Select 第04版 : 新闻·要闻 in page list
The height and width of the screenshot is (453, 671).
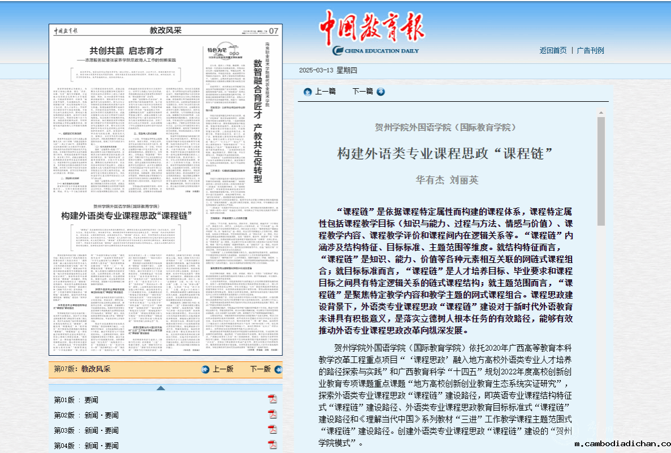coord(87,446)
